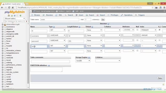This screenshot has height=93, width=166.
Task: Open Type dropdown for email row
Action: [58, 46]
